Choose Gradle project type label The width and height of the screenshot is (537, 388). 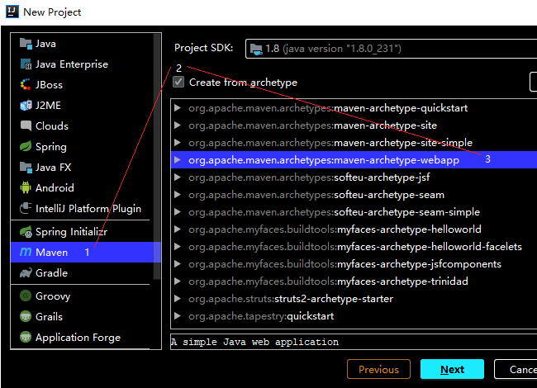tap(52, 273)
